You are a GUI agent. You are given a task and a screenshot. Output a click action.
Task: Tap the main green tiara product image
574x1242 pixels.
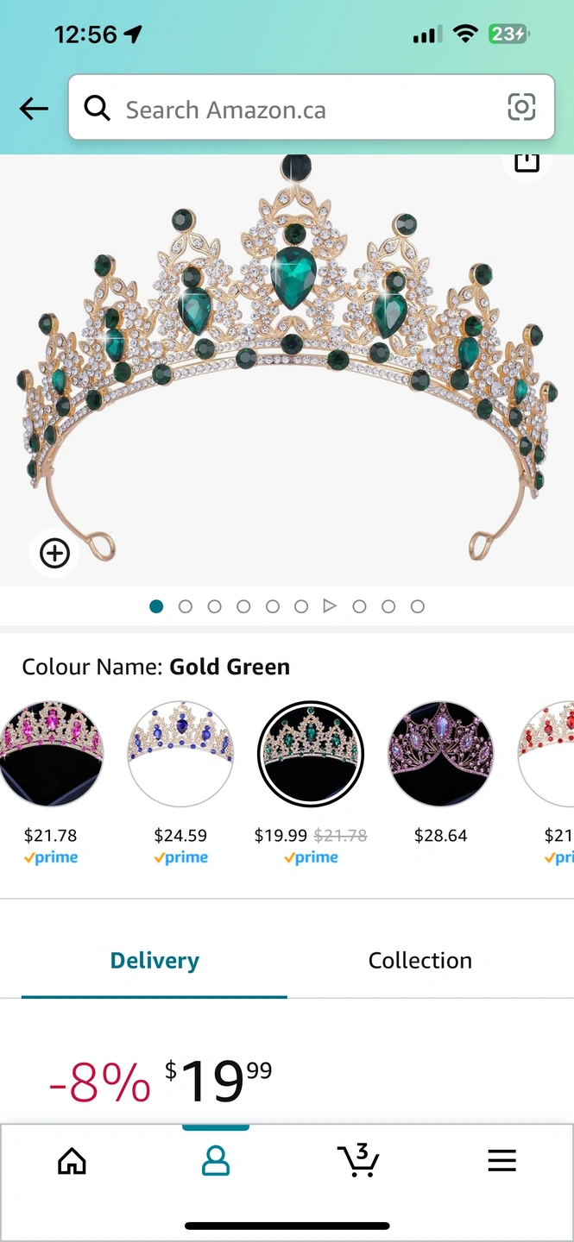[287, 362]
